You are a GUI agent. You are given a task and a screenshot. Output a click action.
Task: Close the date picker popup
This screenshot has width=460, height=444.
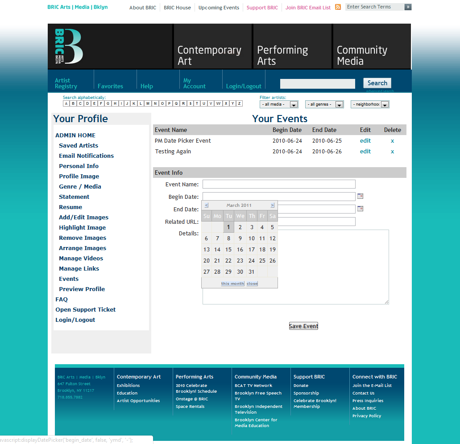click(252, 284)
